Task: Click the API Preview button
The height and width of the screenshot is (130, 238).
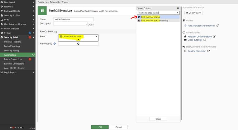Action: [193, 13]
